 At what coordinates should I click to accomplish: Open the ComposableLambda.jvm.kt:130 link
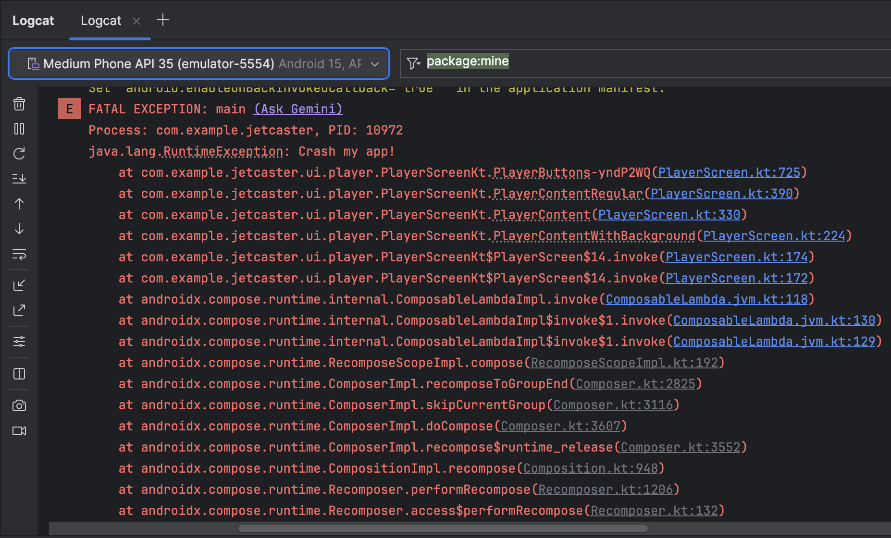coord(774,320)
